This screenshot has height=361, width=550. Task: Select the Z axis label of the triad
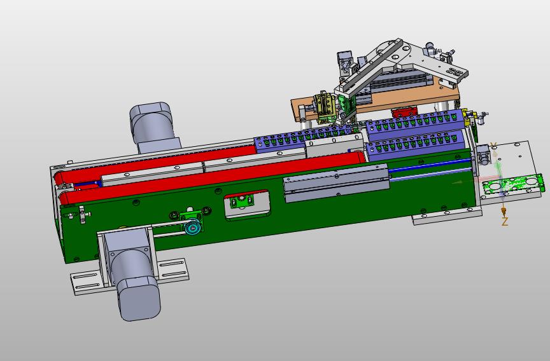(x=505, y=221)
